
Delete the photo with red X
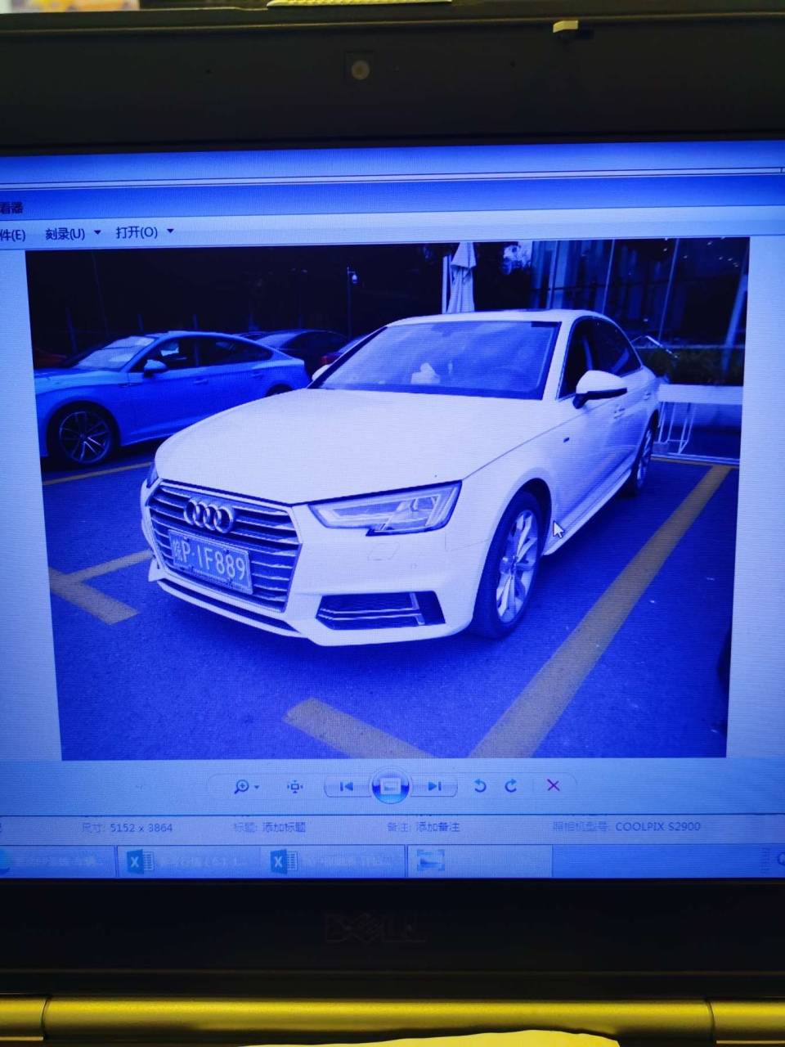553,785
